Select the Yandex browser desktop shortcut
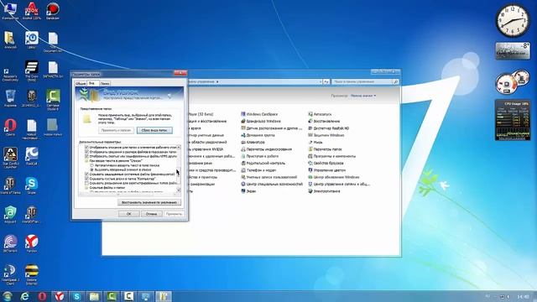 (31, 243)
